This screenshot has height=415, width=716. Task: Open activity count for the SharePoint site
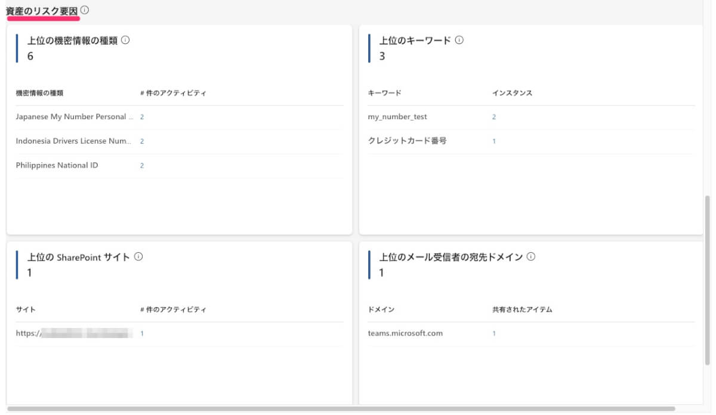(142, 334)
